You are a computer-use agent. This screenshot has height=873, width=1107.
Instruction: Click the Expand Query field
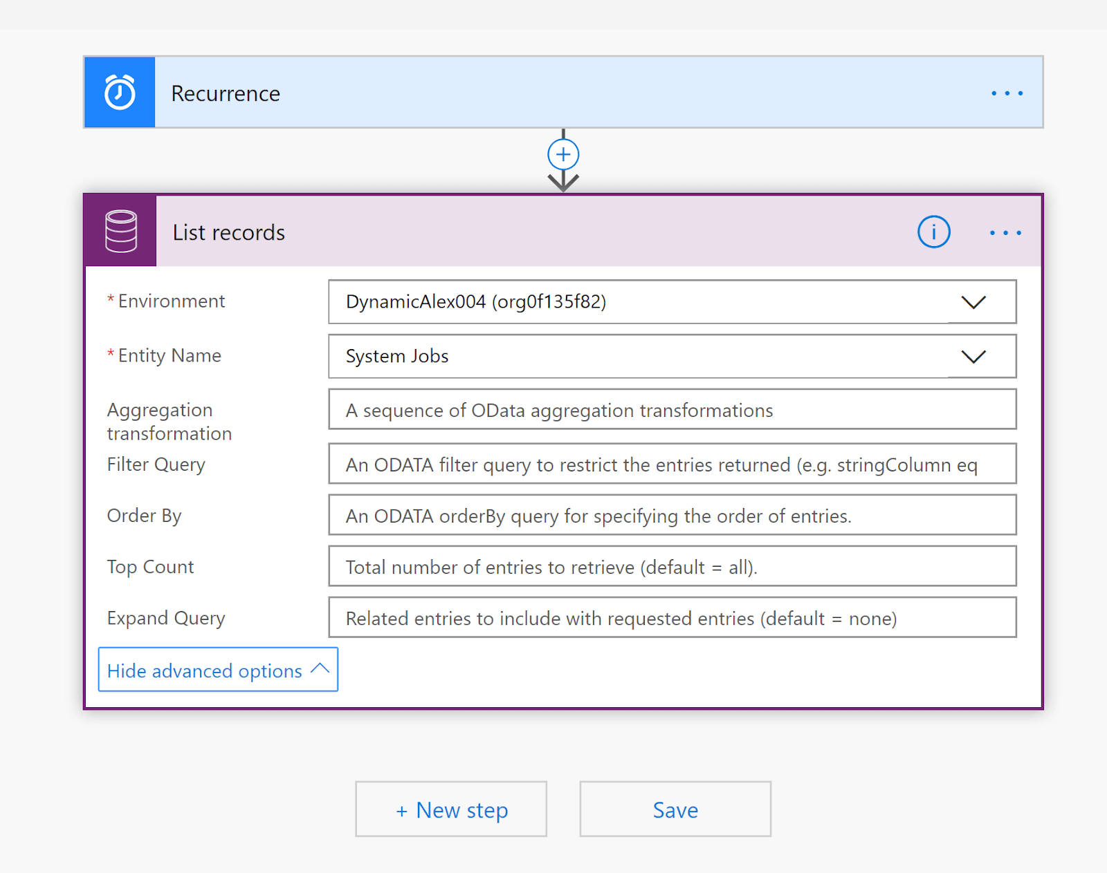pyautogui.click(x=671, y=617)
